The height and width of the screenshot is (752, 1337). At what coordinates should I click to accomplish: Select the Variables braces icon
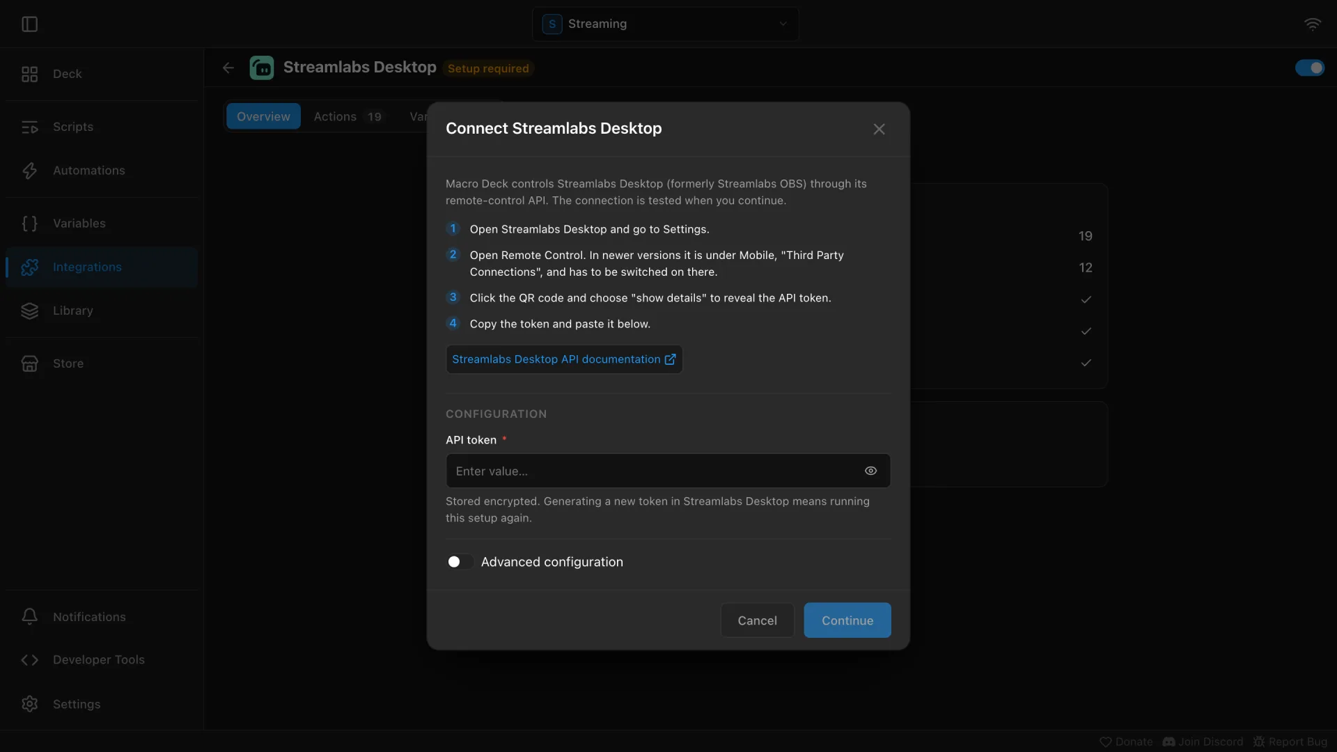(x=29, y=224)
